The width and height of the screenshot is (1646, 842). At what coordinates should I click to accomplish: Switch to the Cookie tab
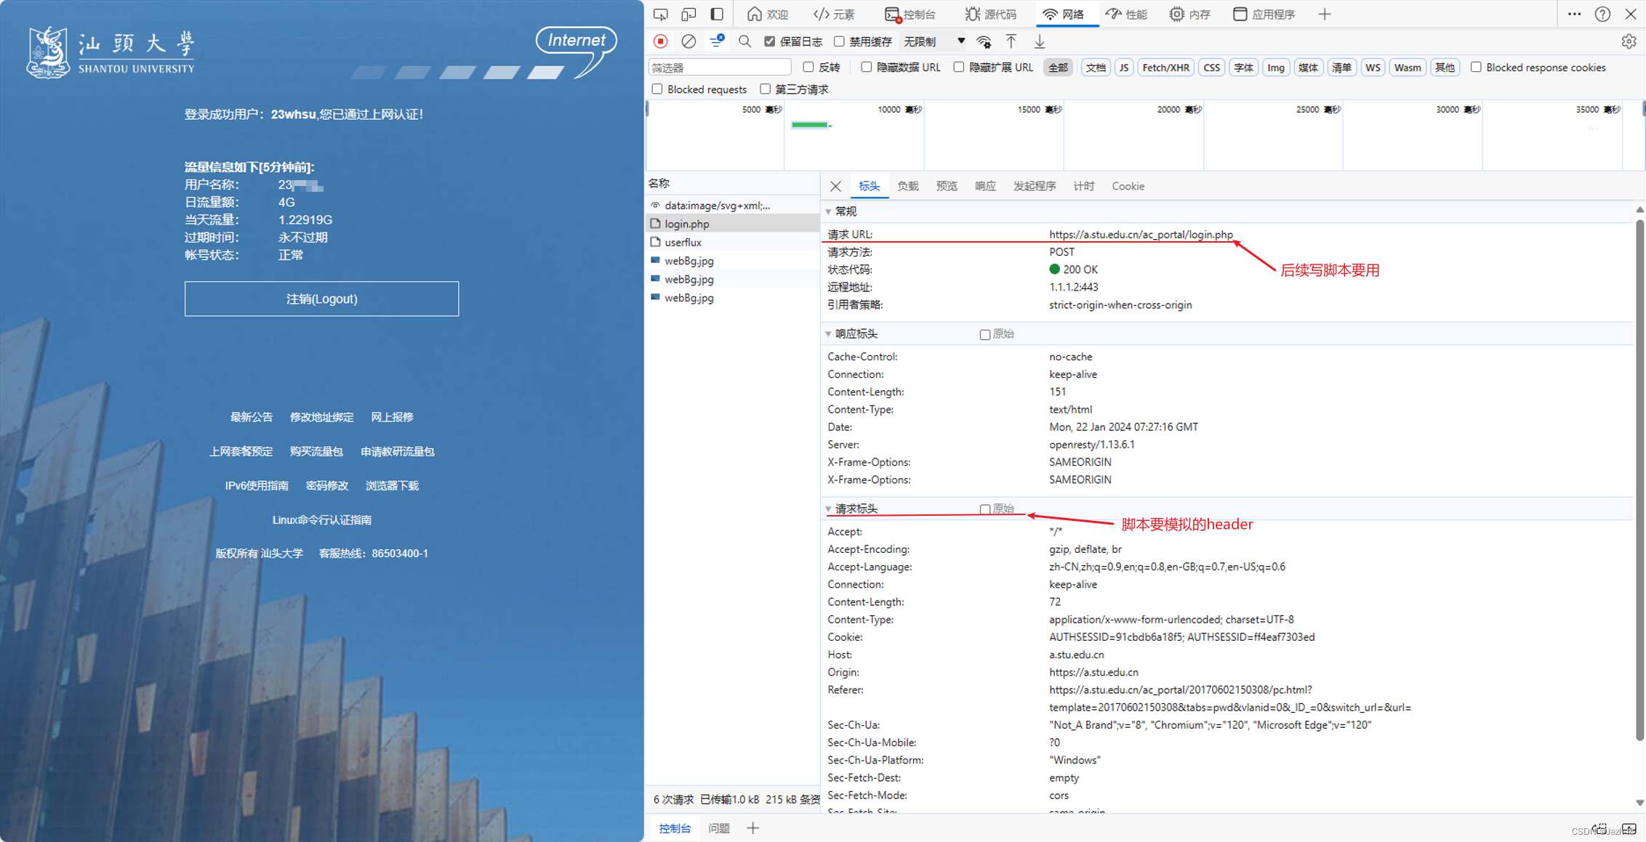pyautogui.click(x=1128, y=186)
